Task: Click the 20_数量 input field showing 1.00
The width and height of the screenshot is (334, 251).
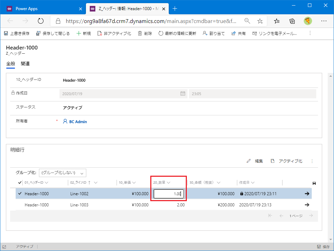Action: [168, 194]
